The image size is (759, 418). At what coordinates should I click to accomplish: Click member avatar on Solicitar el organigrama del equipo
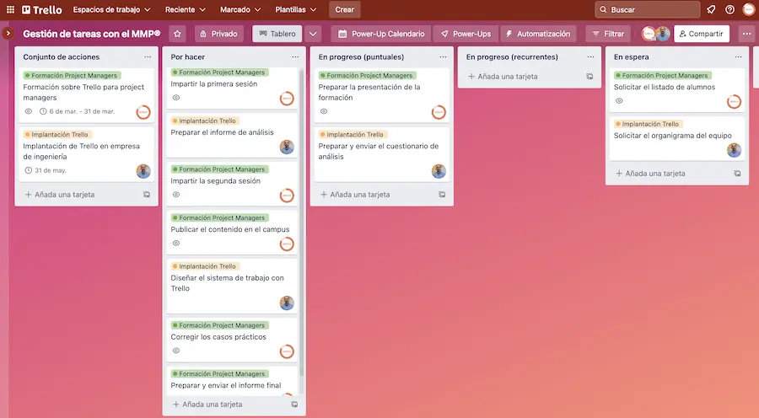735,150
